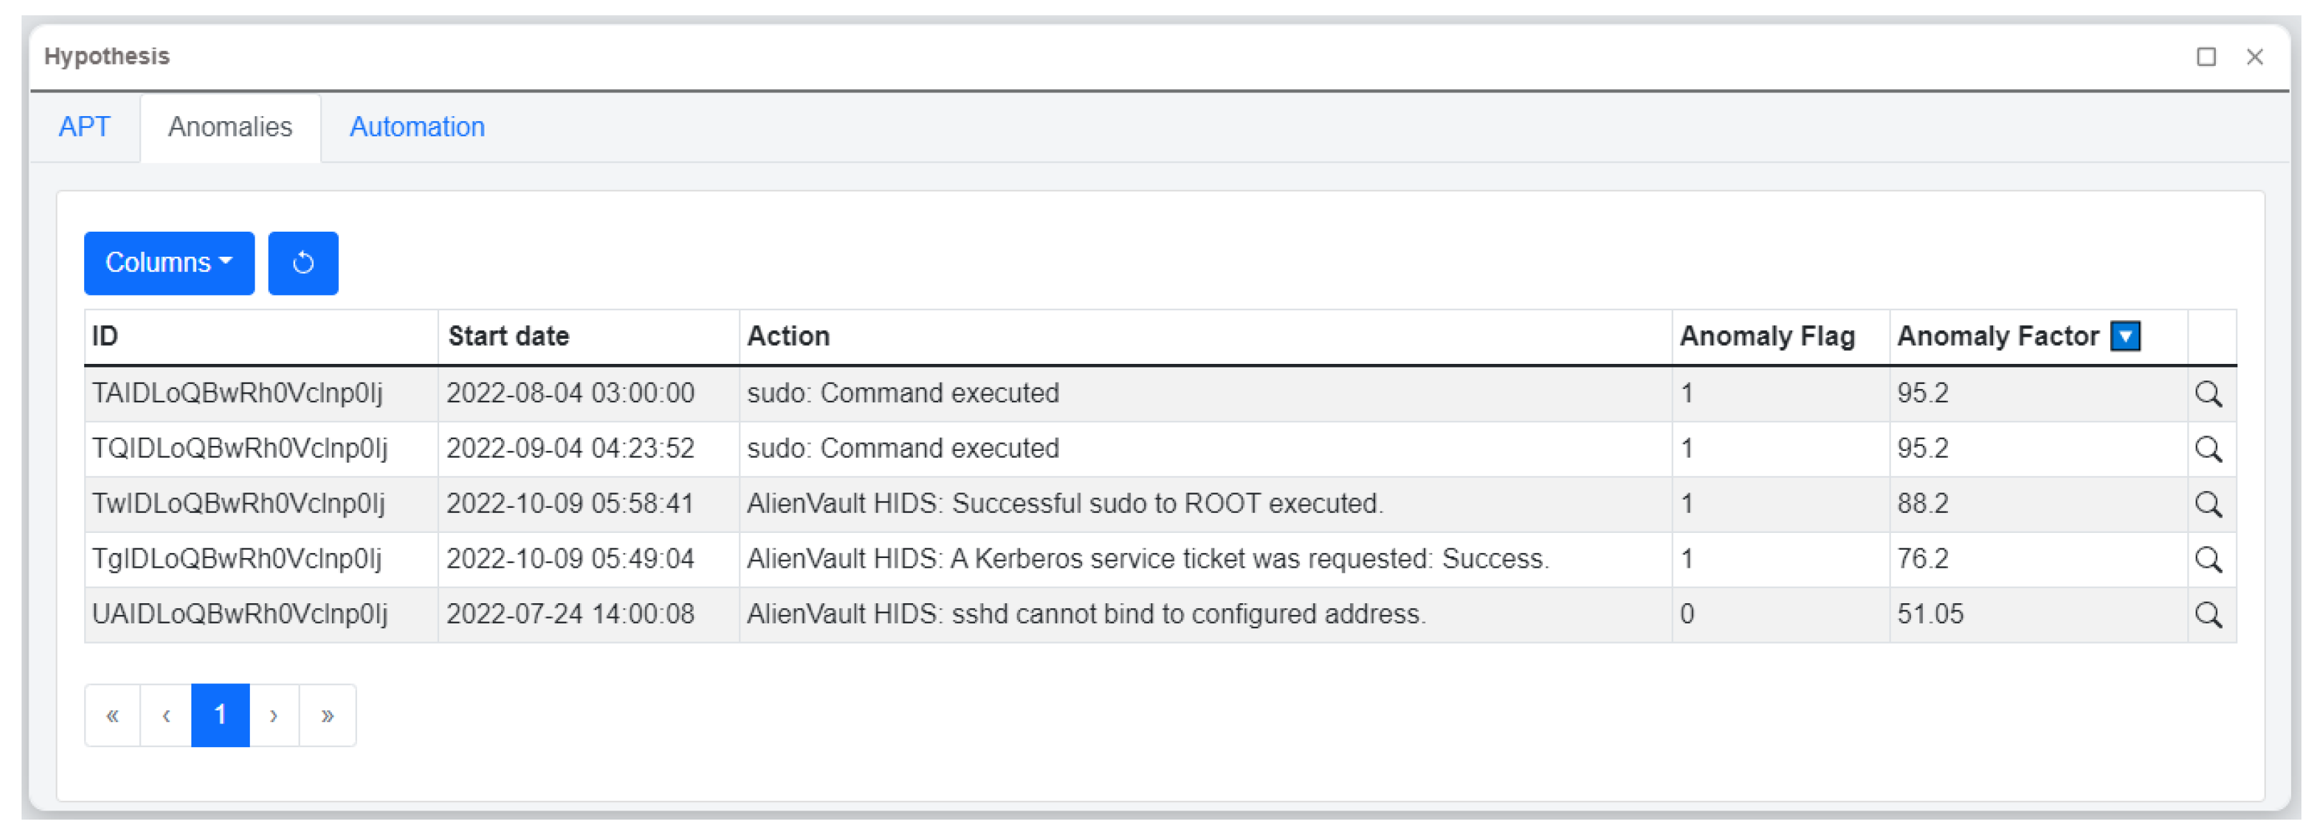2323x837 pixels.
Task: Open the Columns dropdown
Action: click(x=168, y=264)
